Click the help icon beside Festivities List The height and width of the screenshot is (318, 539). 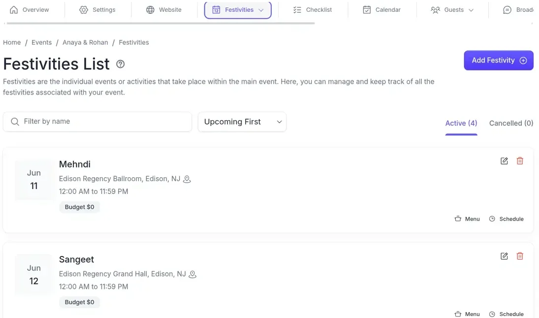(120, 64)
